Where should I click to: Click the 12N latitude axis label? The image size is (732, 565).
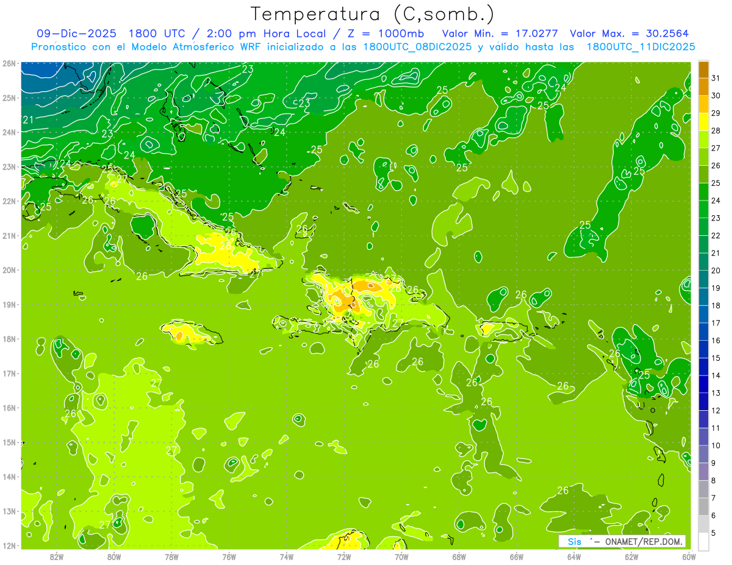point(9,545)
